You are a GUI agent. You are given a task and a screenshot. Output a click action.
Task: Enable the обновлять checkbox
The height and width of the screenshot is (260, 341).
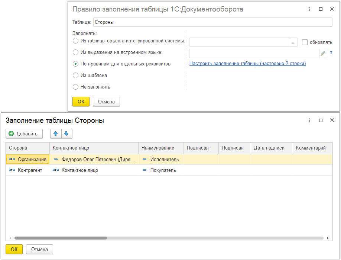pos(305,42)
